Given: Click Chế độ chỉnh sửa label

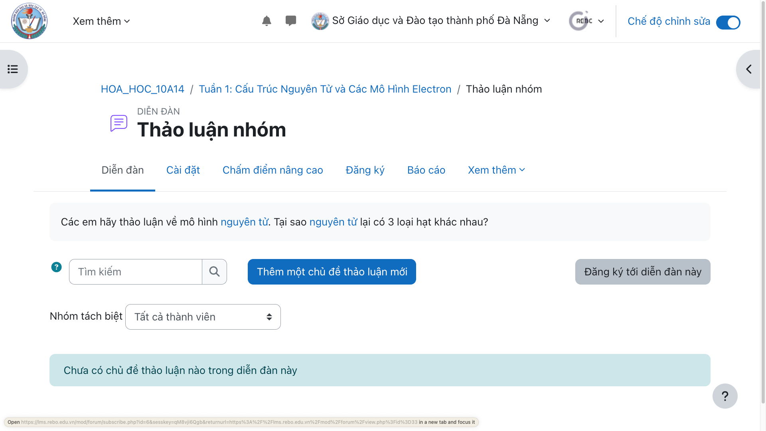Looking at the screenshot, I should [x=669, y=22].
